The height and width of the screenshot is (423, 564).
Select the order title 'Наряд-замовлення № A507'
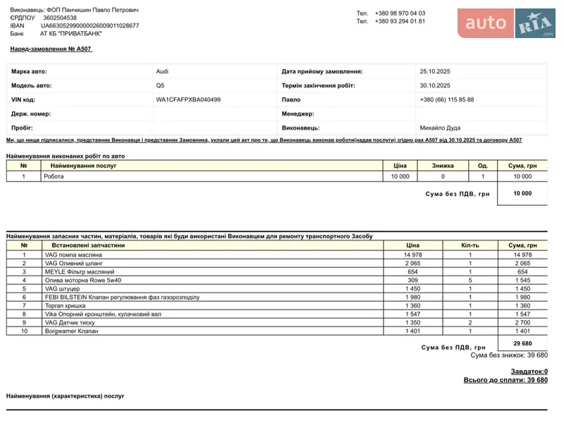(x=51, y=49)
